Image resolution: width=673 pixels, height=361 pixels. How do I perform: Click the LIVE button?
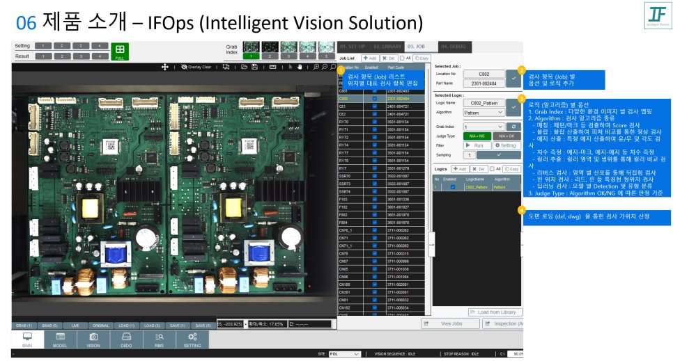pos(75,326)
